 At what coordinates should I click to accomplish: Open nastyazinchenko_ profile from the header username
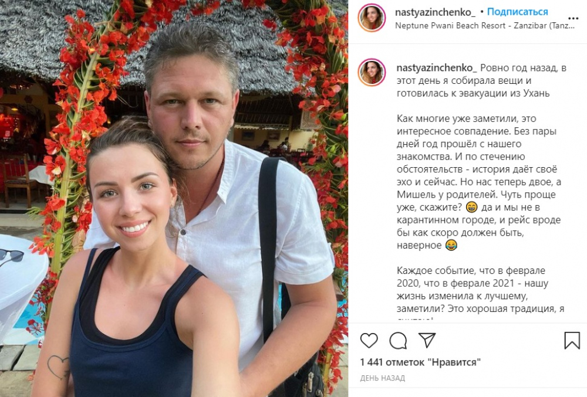pos(435,12)
